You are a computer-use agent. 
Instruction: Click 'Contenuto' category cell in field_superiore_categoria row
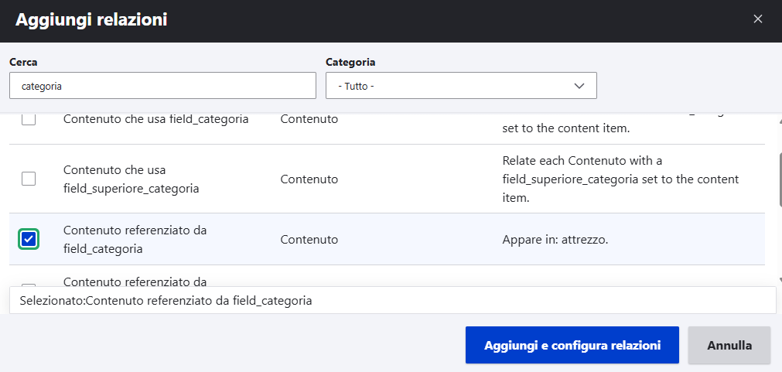309,179
